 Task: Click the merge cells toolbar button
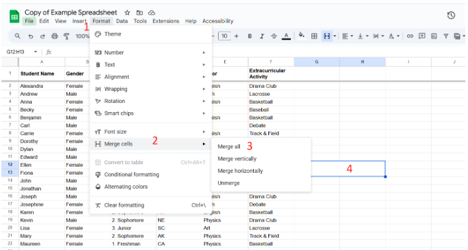pos(327,36)
